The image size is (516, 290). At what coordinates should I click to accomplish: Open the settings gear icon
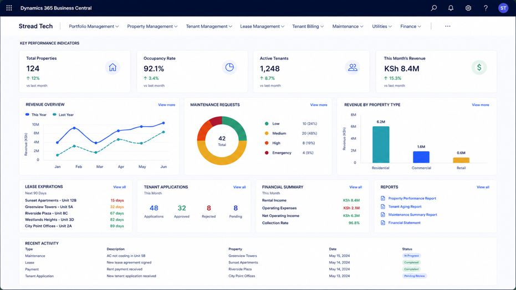pyautogui.click(x=468, y=8)
